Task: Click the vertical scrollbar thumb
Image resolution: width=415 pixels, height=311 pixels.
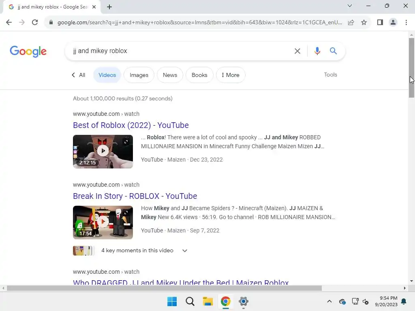Action: click(x=411, y=68)
